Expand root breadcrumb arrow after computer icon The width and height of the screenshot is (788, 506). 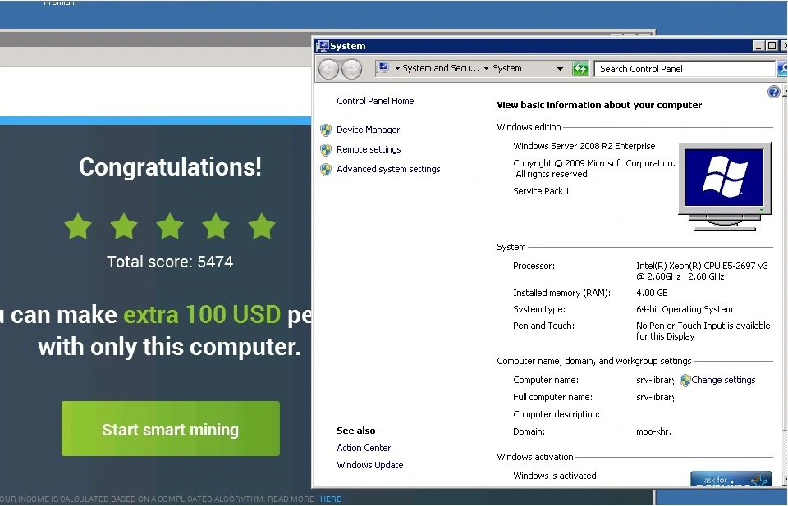[x=397, y=69]
